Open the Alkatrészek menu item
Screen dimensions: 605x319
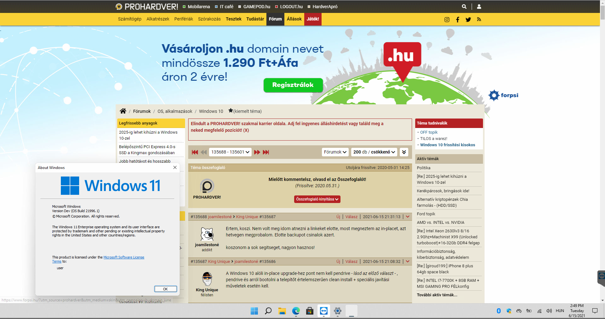coord(158,19)
